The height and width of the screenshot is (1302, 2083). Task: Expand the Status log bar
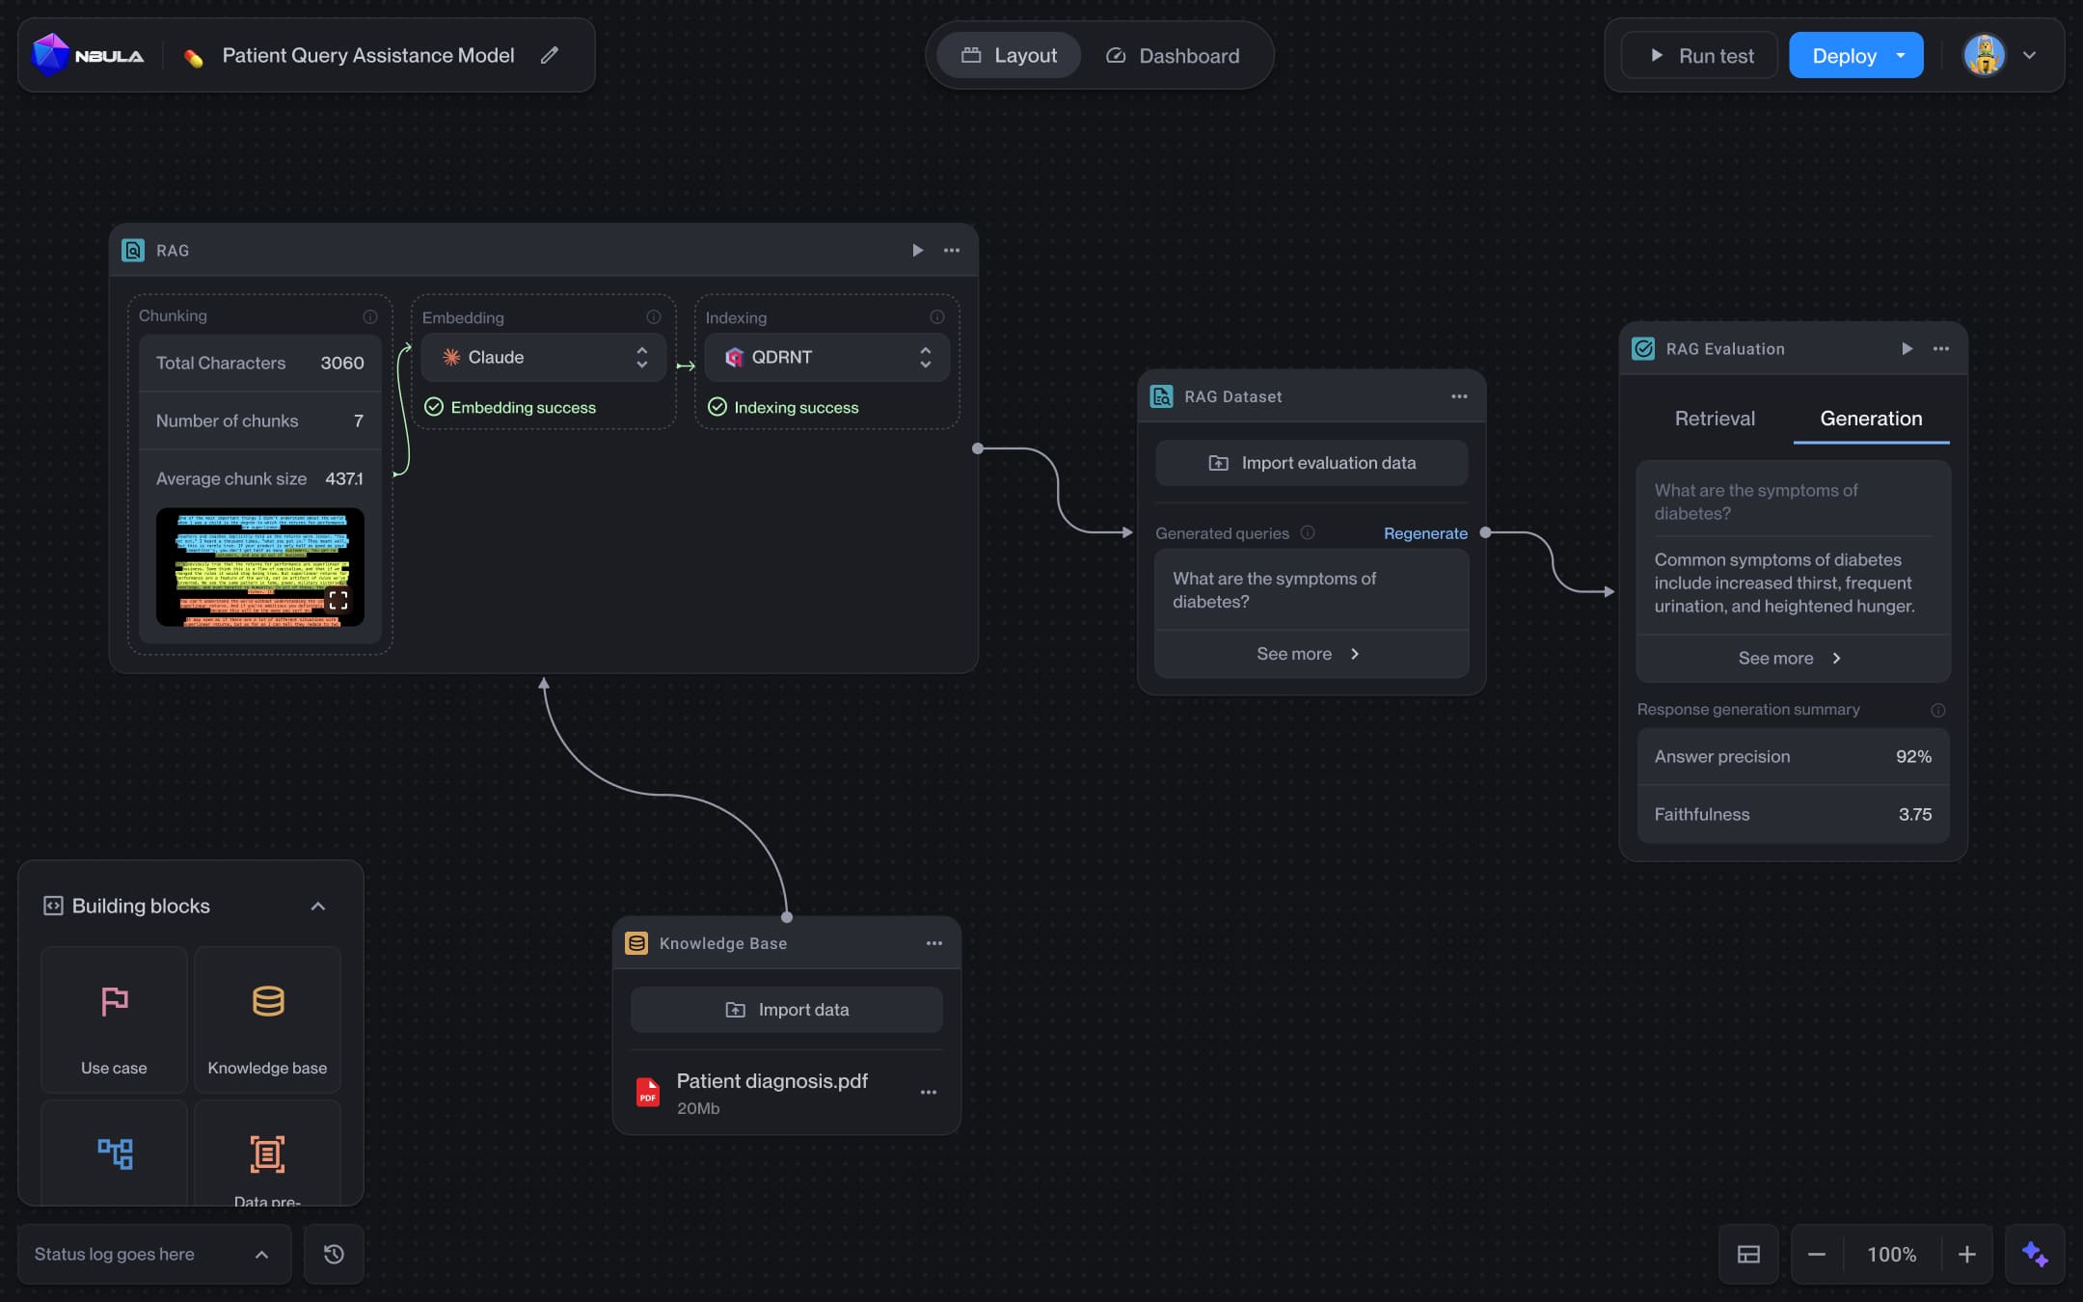coord(261,1254)
